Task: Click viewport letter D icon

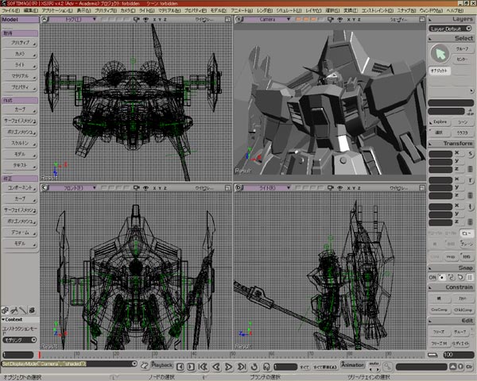Action: click(x=238, y=188)
